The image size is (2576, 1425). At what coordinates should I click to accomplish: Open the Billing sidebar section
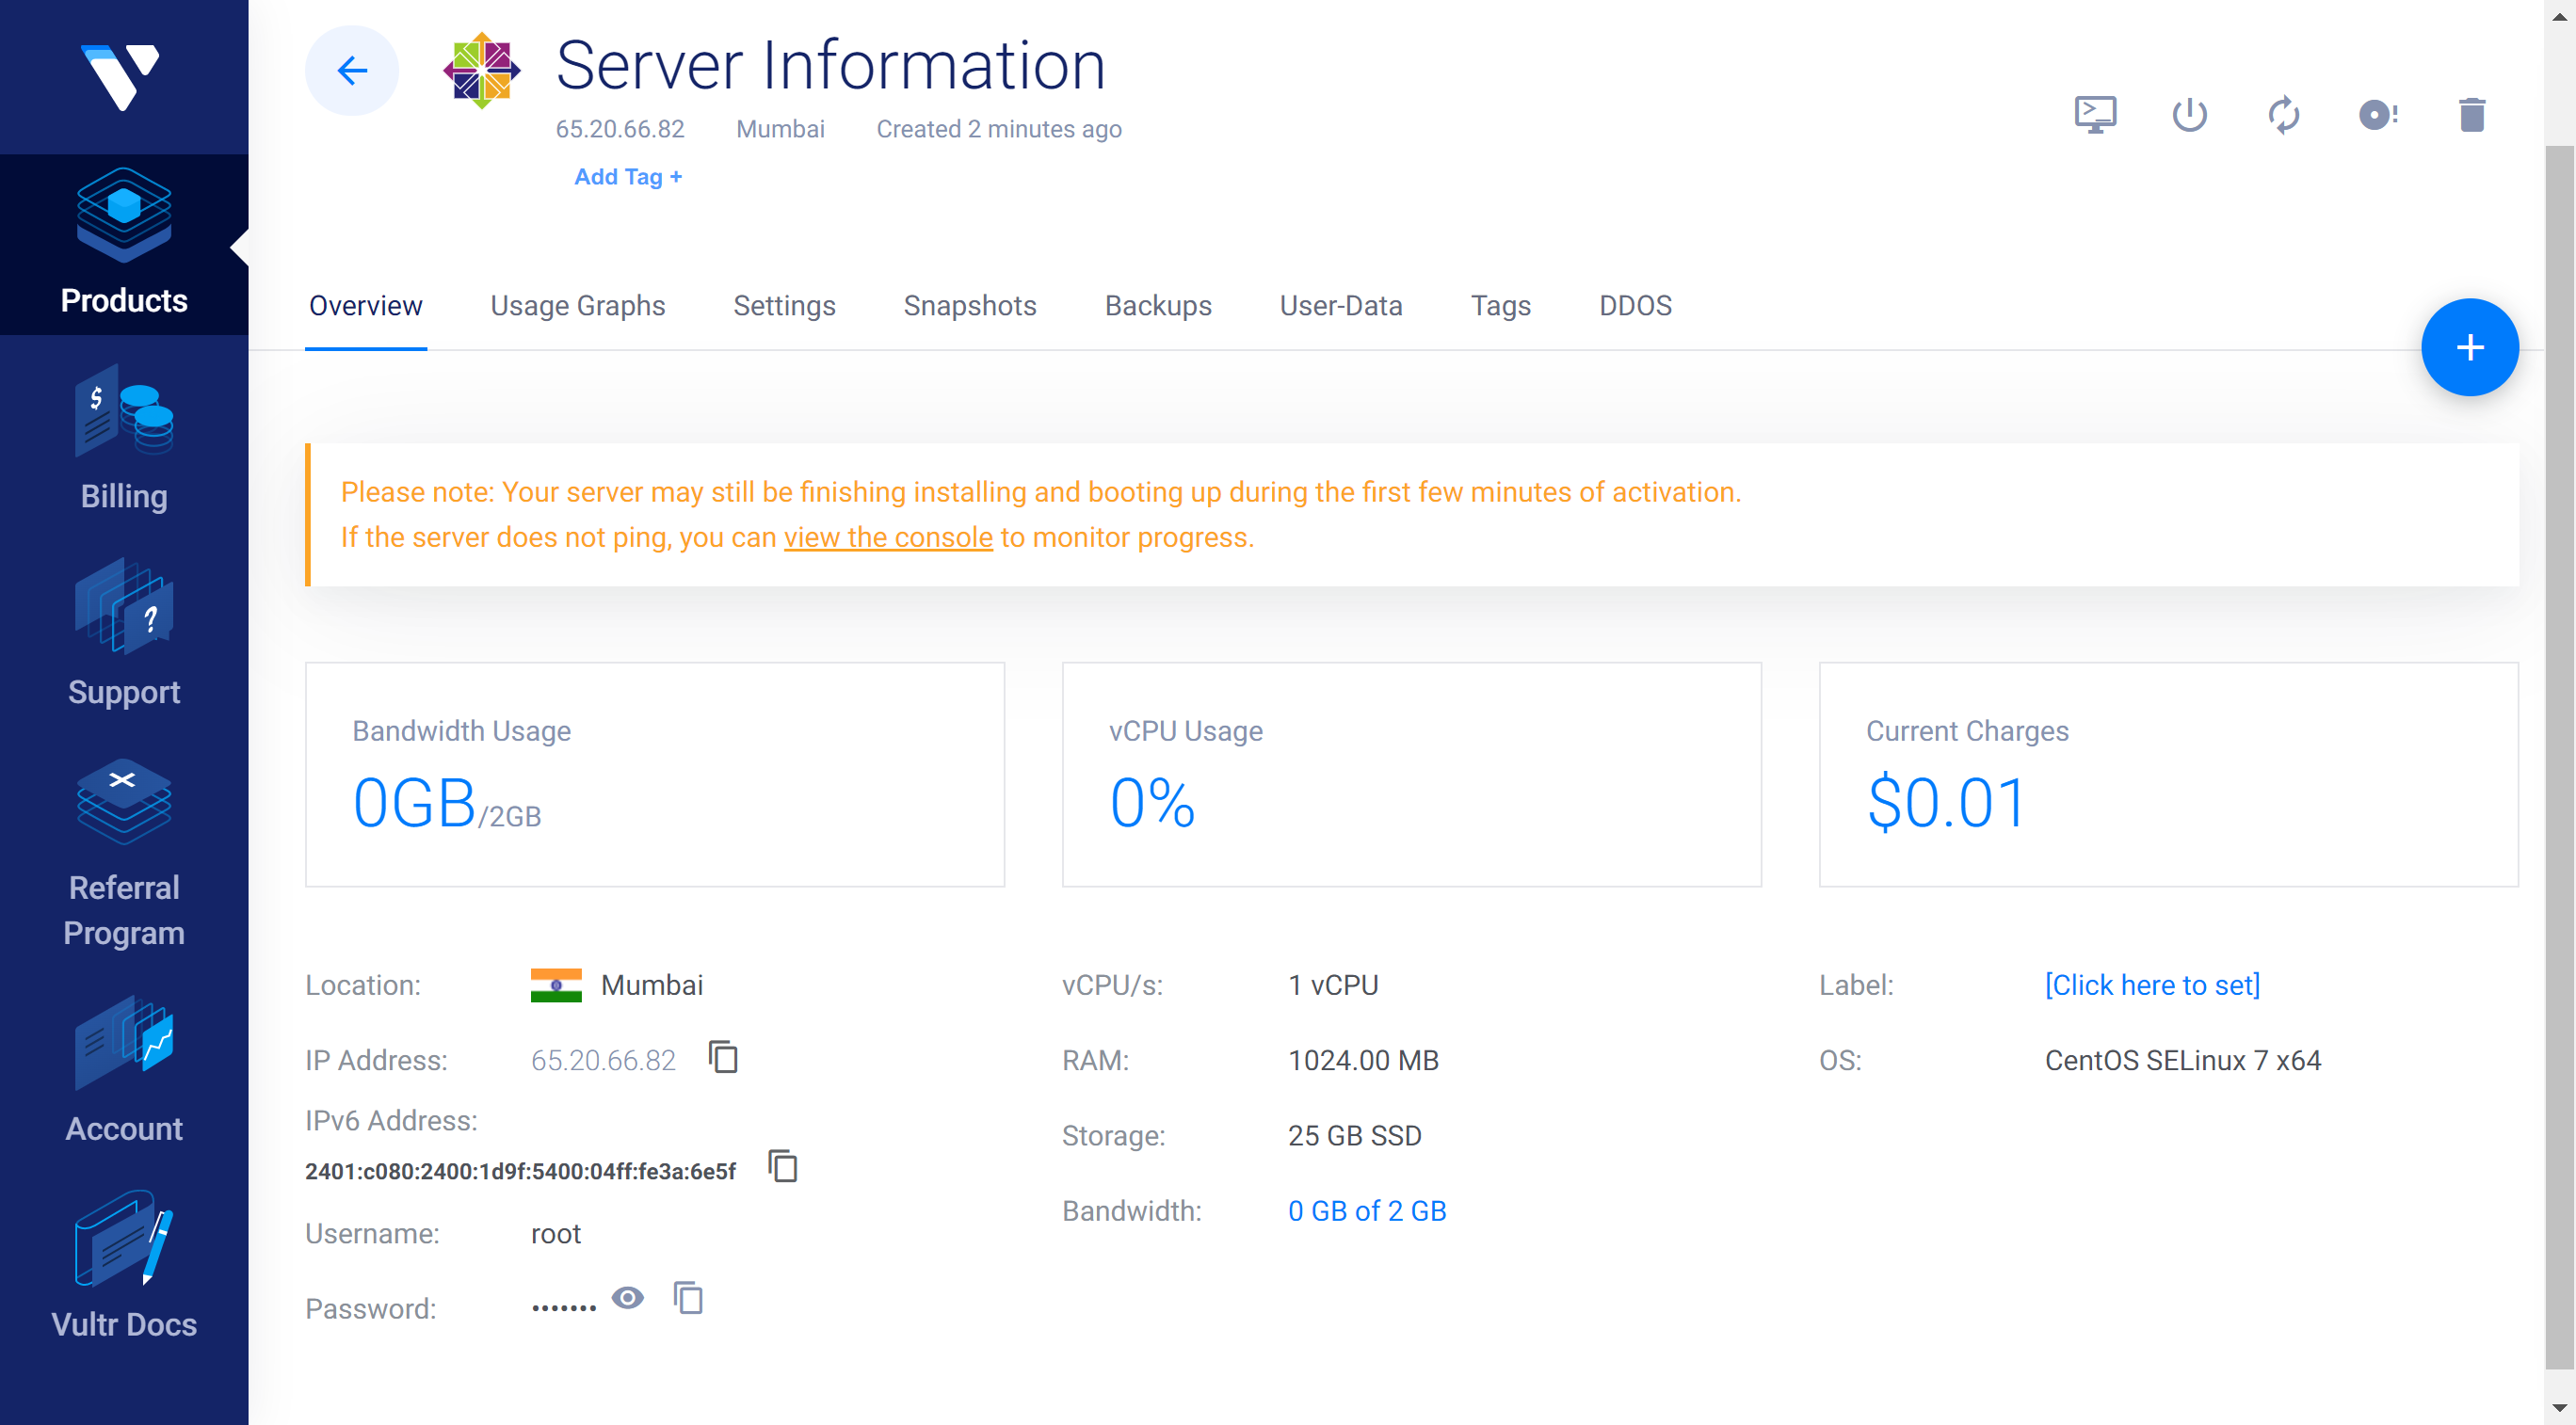(x=124, y=439)
